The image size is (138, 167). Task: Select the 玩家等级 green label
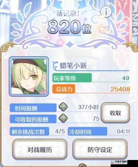click(x=72, y=78)
